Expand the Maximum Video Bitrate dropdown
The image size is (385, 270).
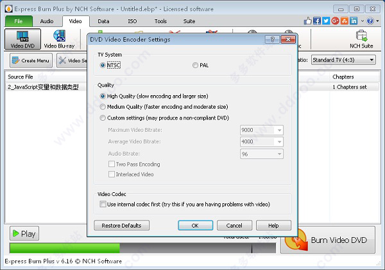coord(279,130)
